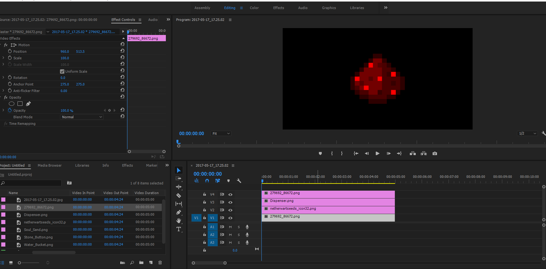This screenshot has width=546, height=269.
Task: Toggle Linked Selection in the timeline
Action: (218, 181)
